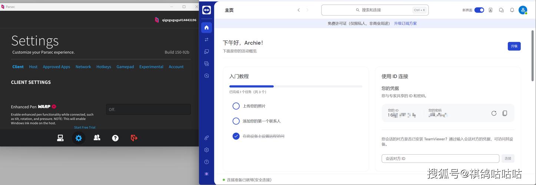This screenshot has height=185, width=536.
Task: Go forward with TeamViewer right arrow
Action: (307, 10)
